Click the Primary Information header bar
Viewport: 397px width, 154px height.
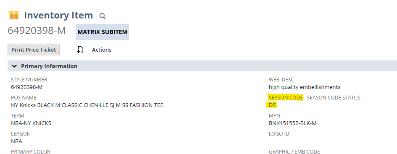point(202,66)
